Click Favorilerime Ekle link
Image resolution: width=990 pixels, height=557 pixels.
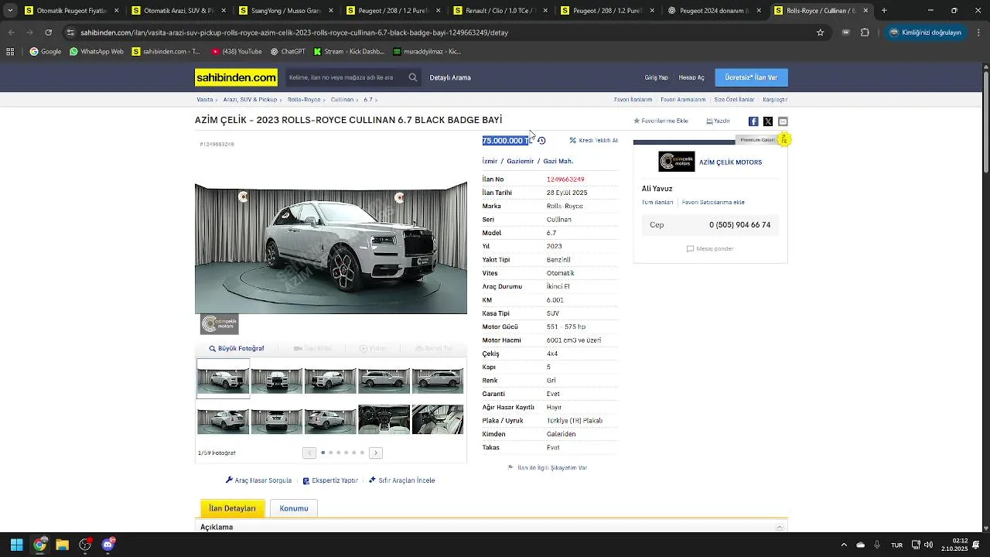(x=661, y=121)
